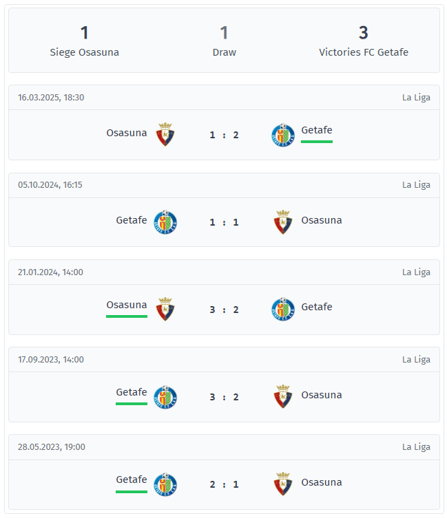Click Osasuna crest in the 17.09.2023 match
The height and width of the screenshot is (518, 447).
(x=282, y=397)
